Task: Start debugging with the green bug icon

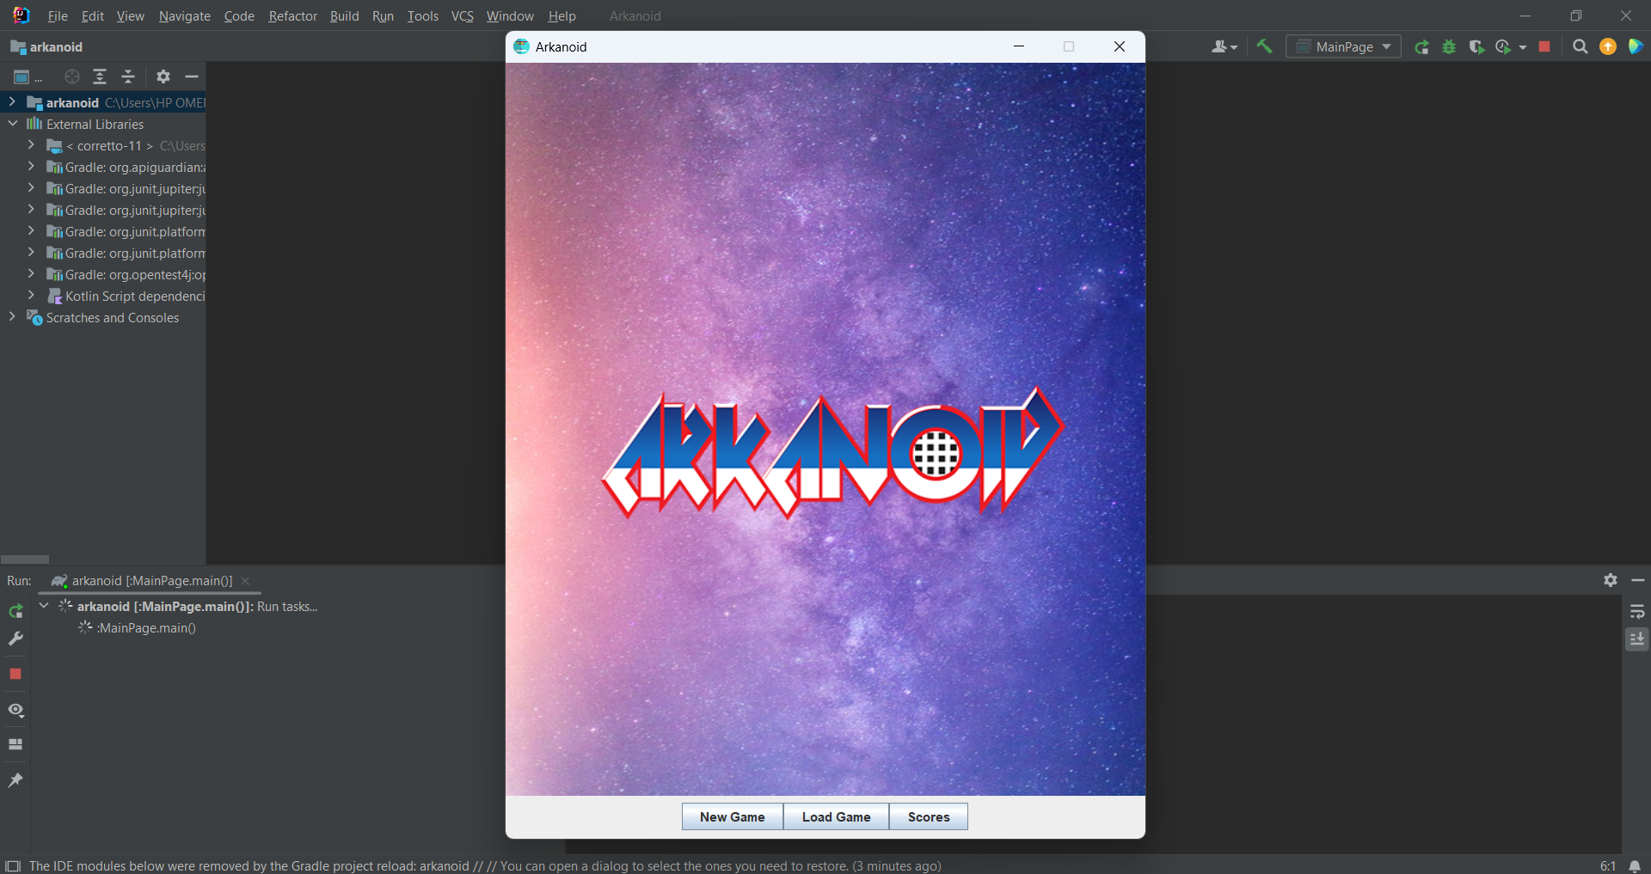Action: [1449, 47]
